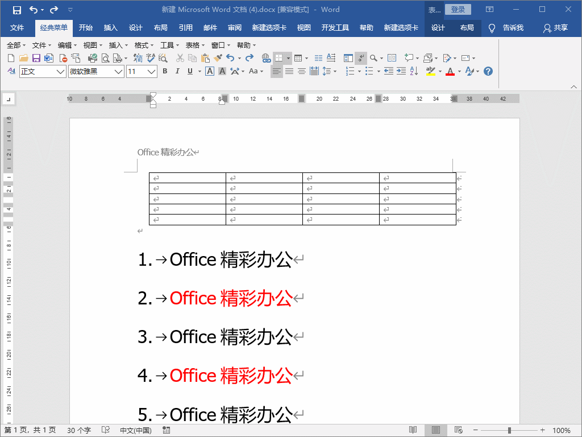Click the Close document red-circle icon
This screenshot has height=437, width=582.
(63, 58)
